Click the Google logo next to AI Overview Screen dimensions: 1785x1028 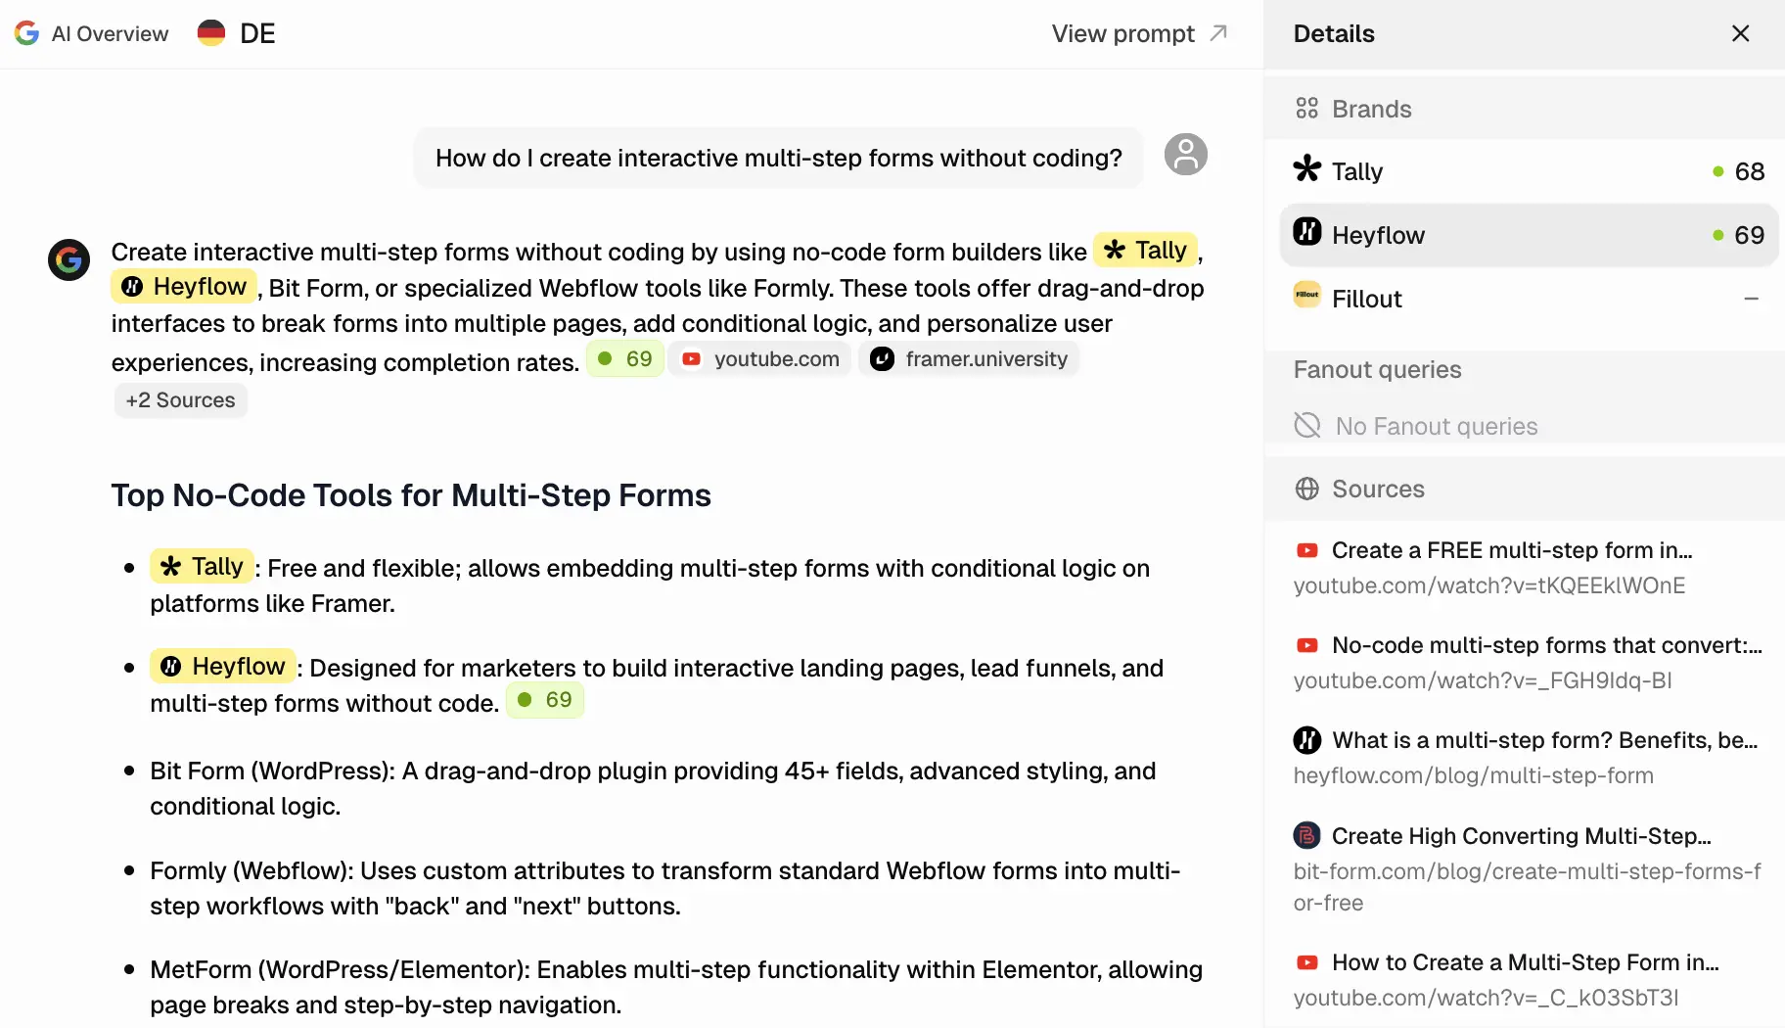click(27, 33)
